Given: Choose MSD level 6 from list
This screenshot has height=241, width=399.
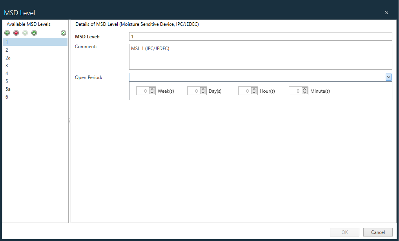Looking at the screenshot, I should tap(7, 97).
